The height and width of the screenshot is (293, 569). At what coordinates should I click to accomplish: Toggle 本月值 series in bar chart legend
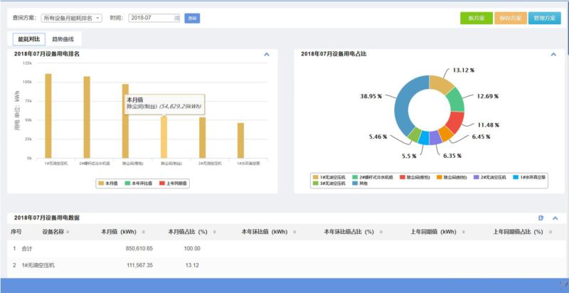(x=102, y=183)
